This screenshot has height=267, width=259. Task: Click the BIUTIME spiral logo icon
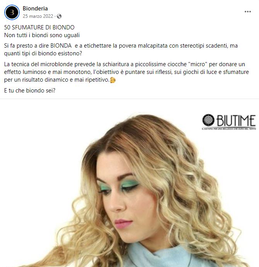(208, 120)
